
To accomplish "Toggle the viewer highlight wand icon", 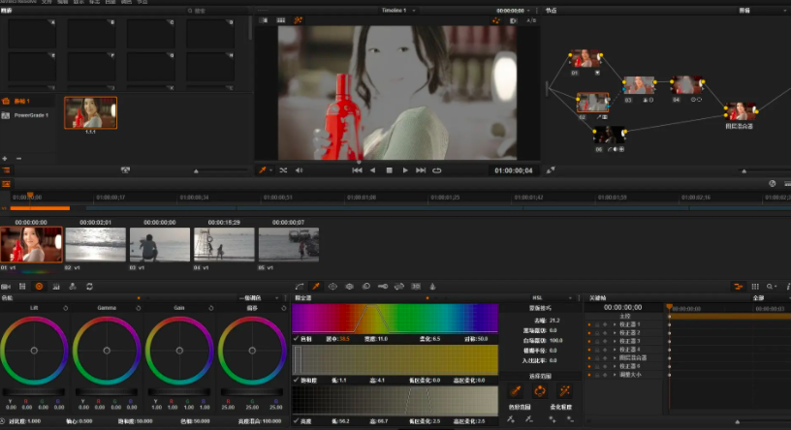I will (x=299, y=20).
